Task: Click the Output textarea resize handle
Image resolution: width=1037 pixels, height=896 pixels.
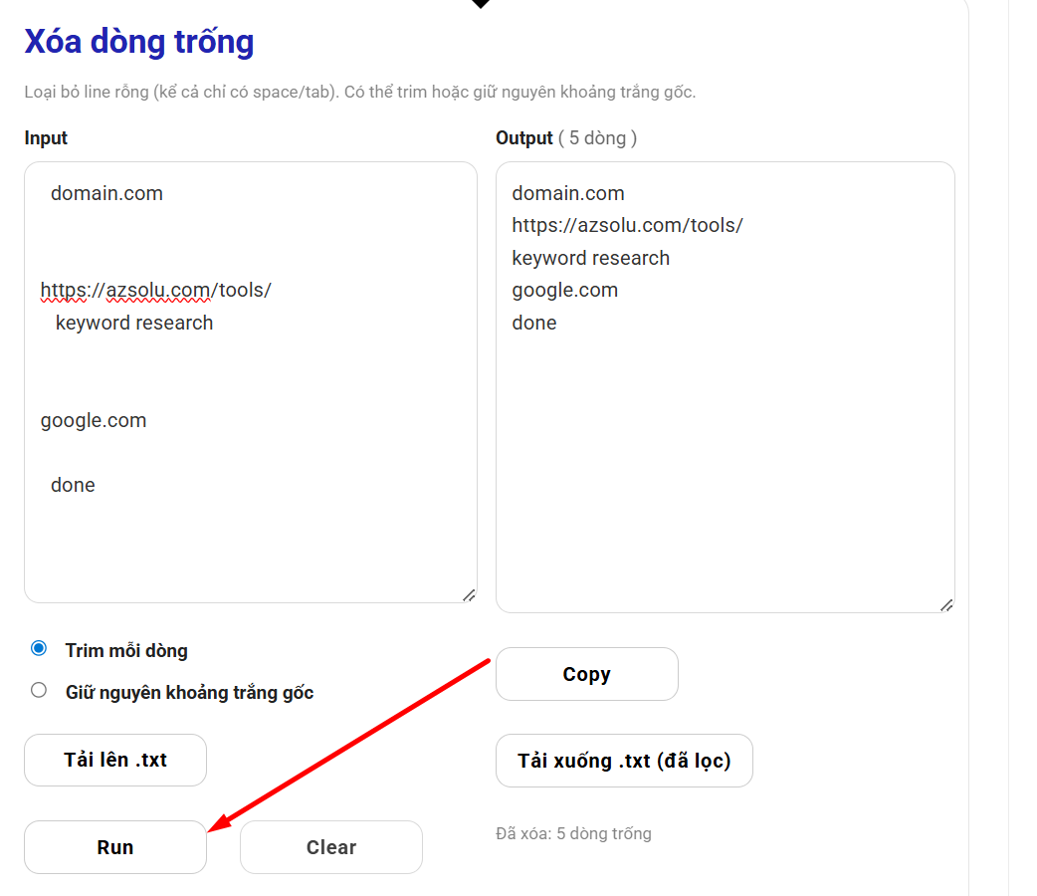Action: coord(946,605)
